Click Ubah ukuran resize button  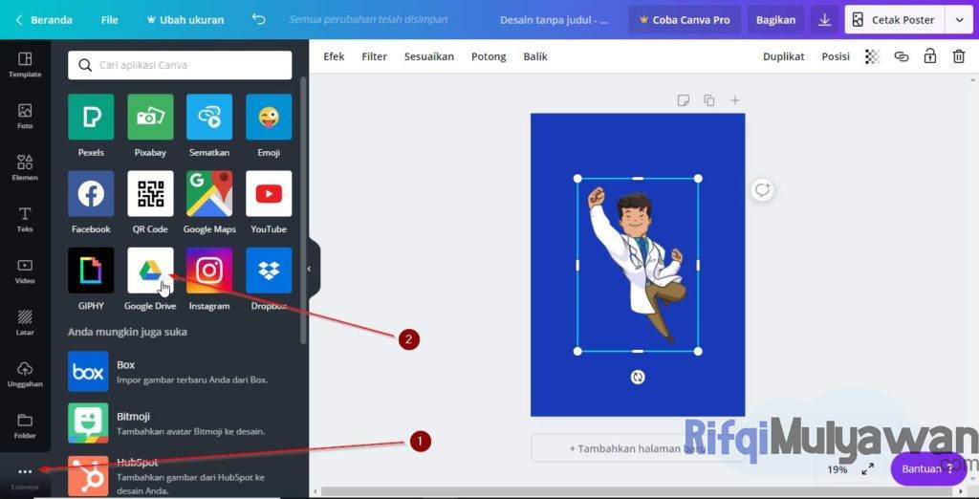click(x=185, y=20)
